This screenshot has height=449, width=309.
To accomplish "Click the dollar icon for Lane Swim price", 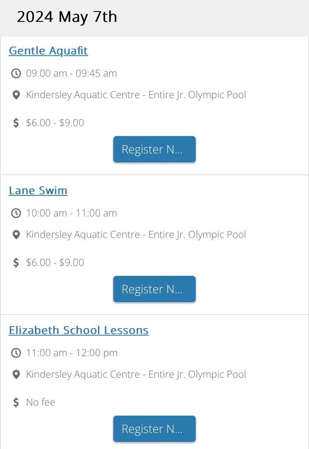I will click(x=16, y=262).
